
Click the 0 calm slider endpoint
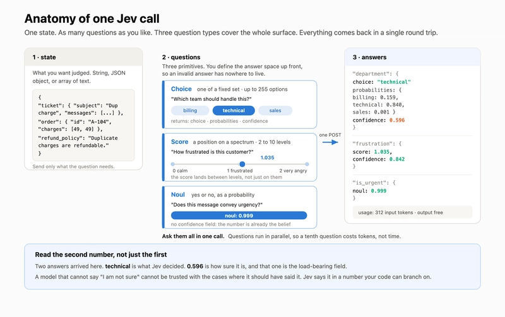173,164
